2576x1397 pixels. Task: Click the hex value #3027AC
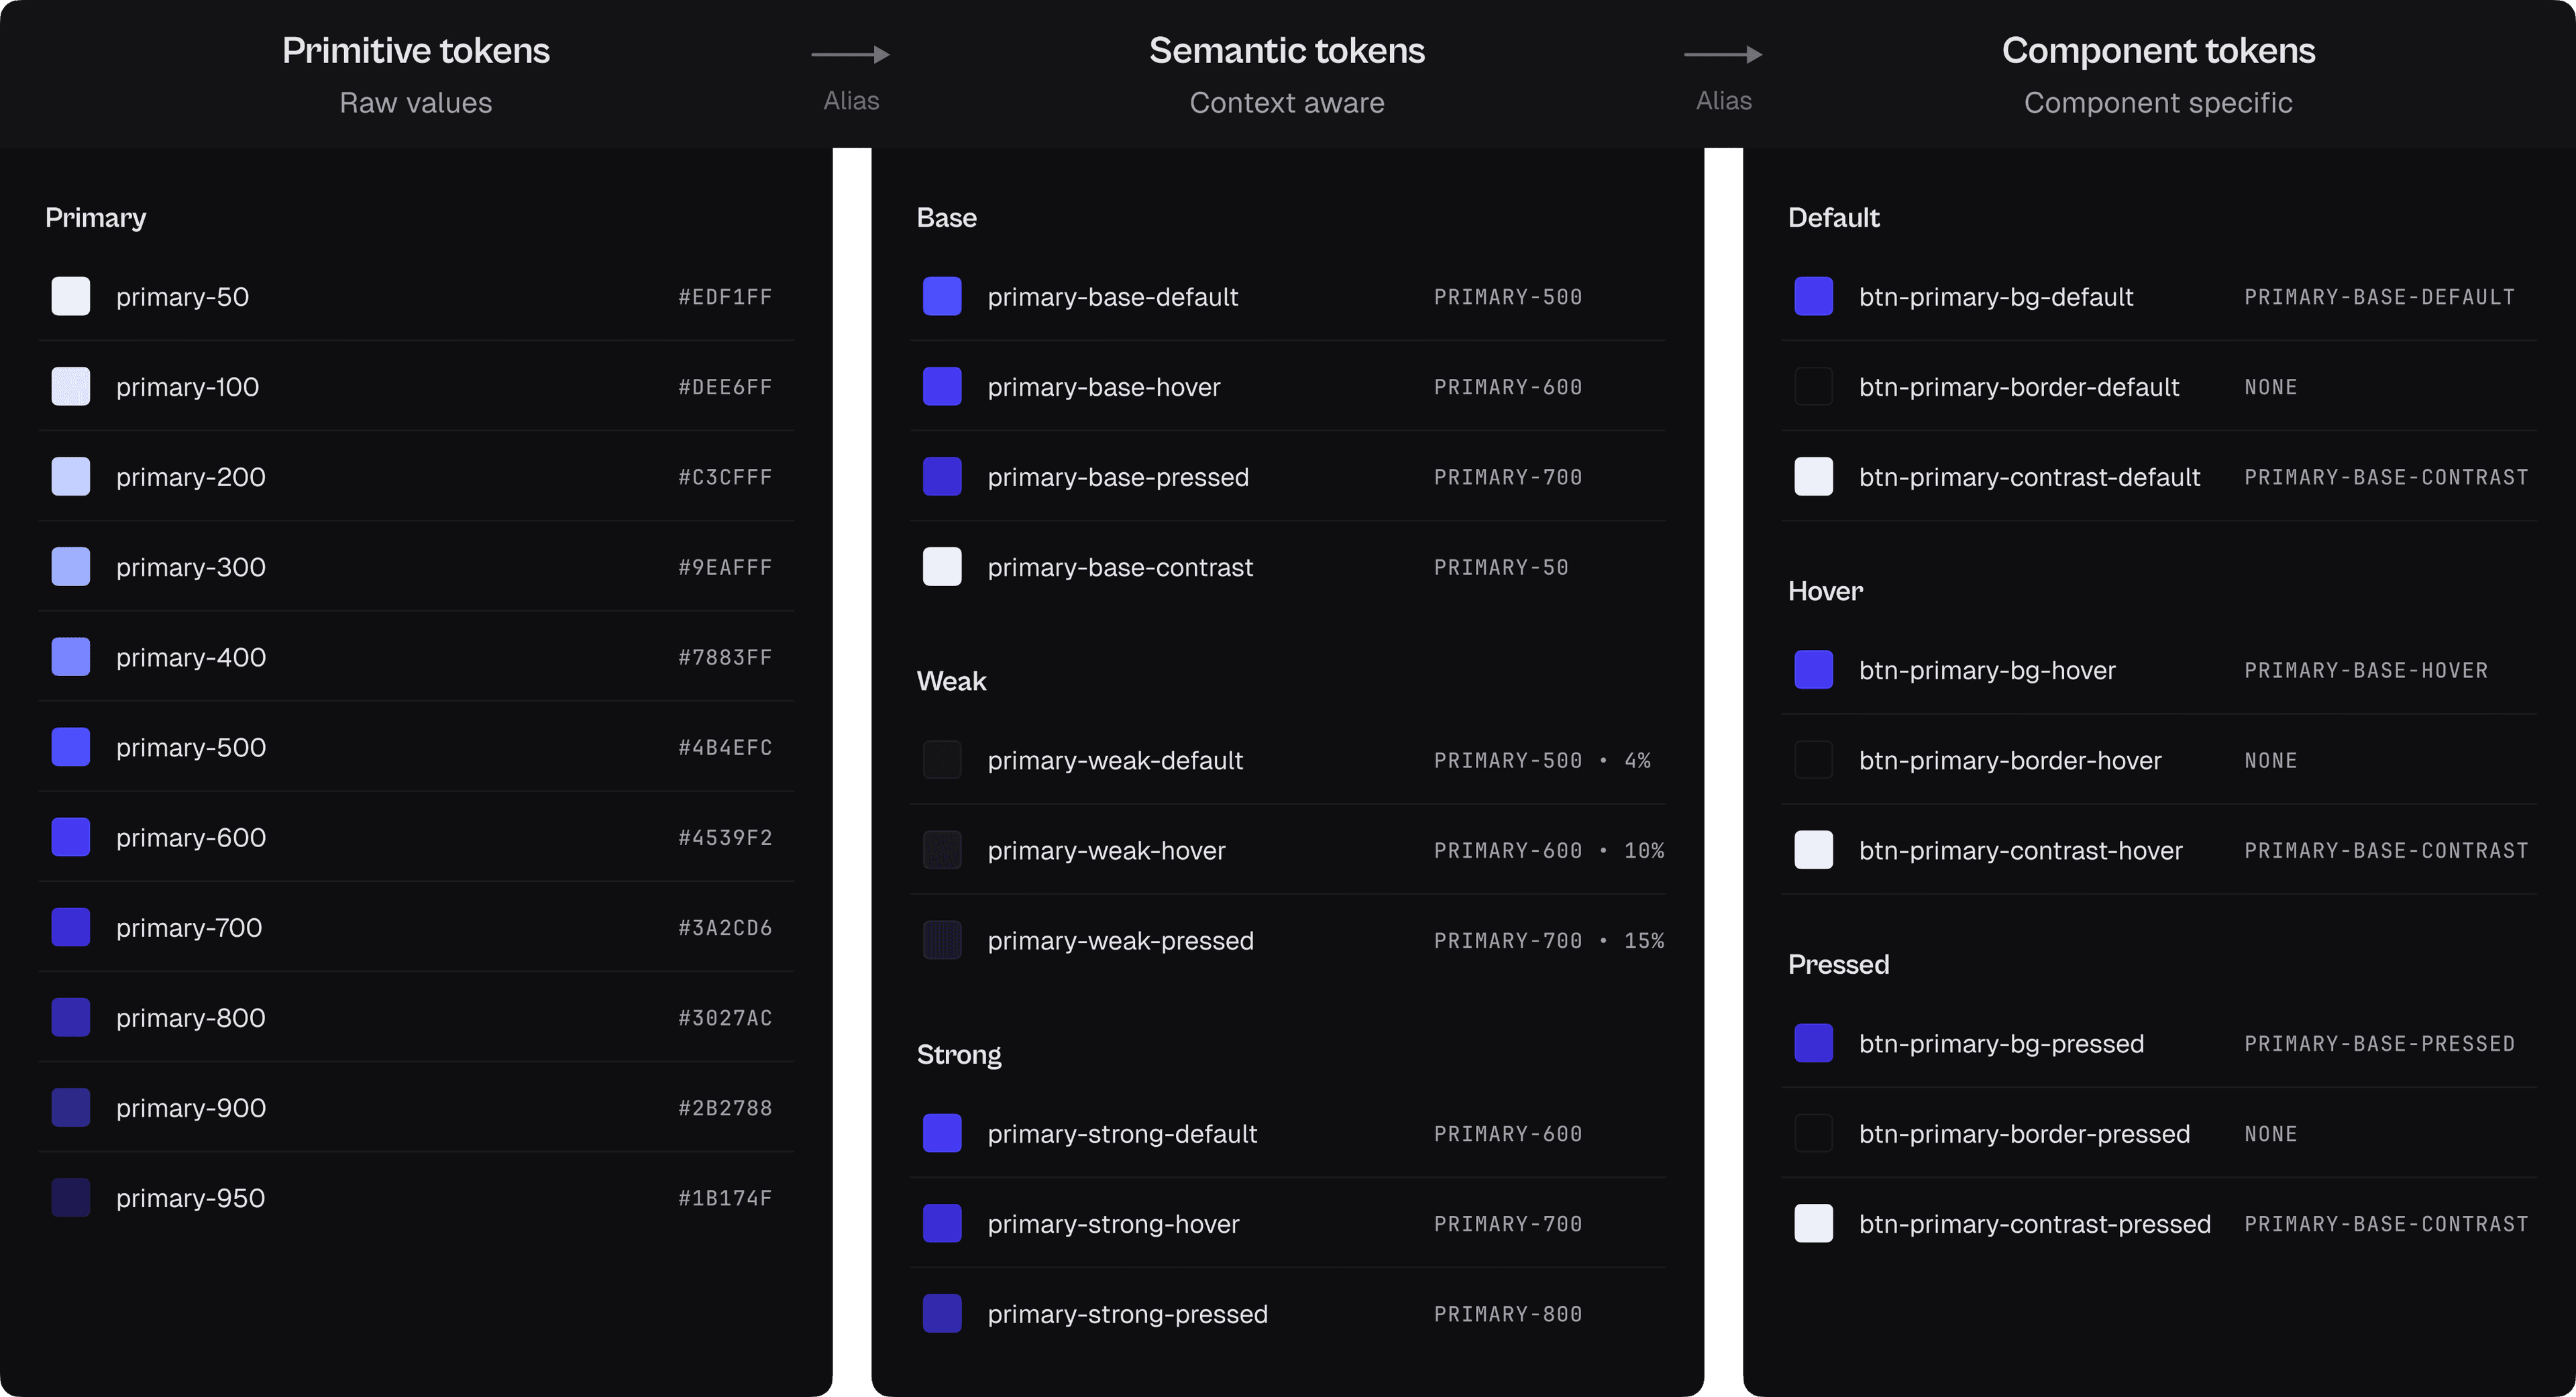[725, 1017]
